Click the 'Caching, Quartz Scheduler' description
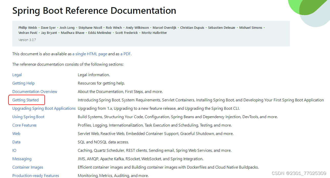330x178 pixels. pyautogui.click(x=154, y=150)
